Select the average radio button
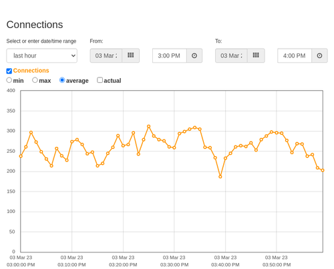Image resolution: width=334 pixels, height=269 pixels. [x=62, y=80]
